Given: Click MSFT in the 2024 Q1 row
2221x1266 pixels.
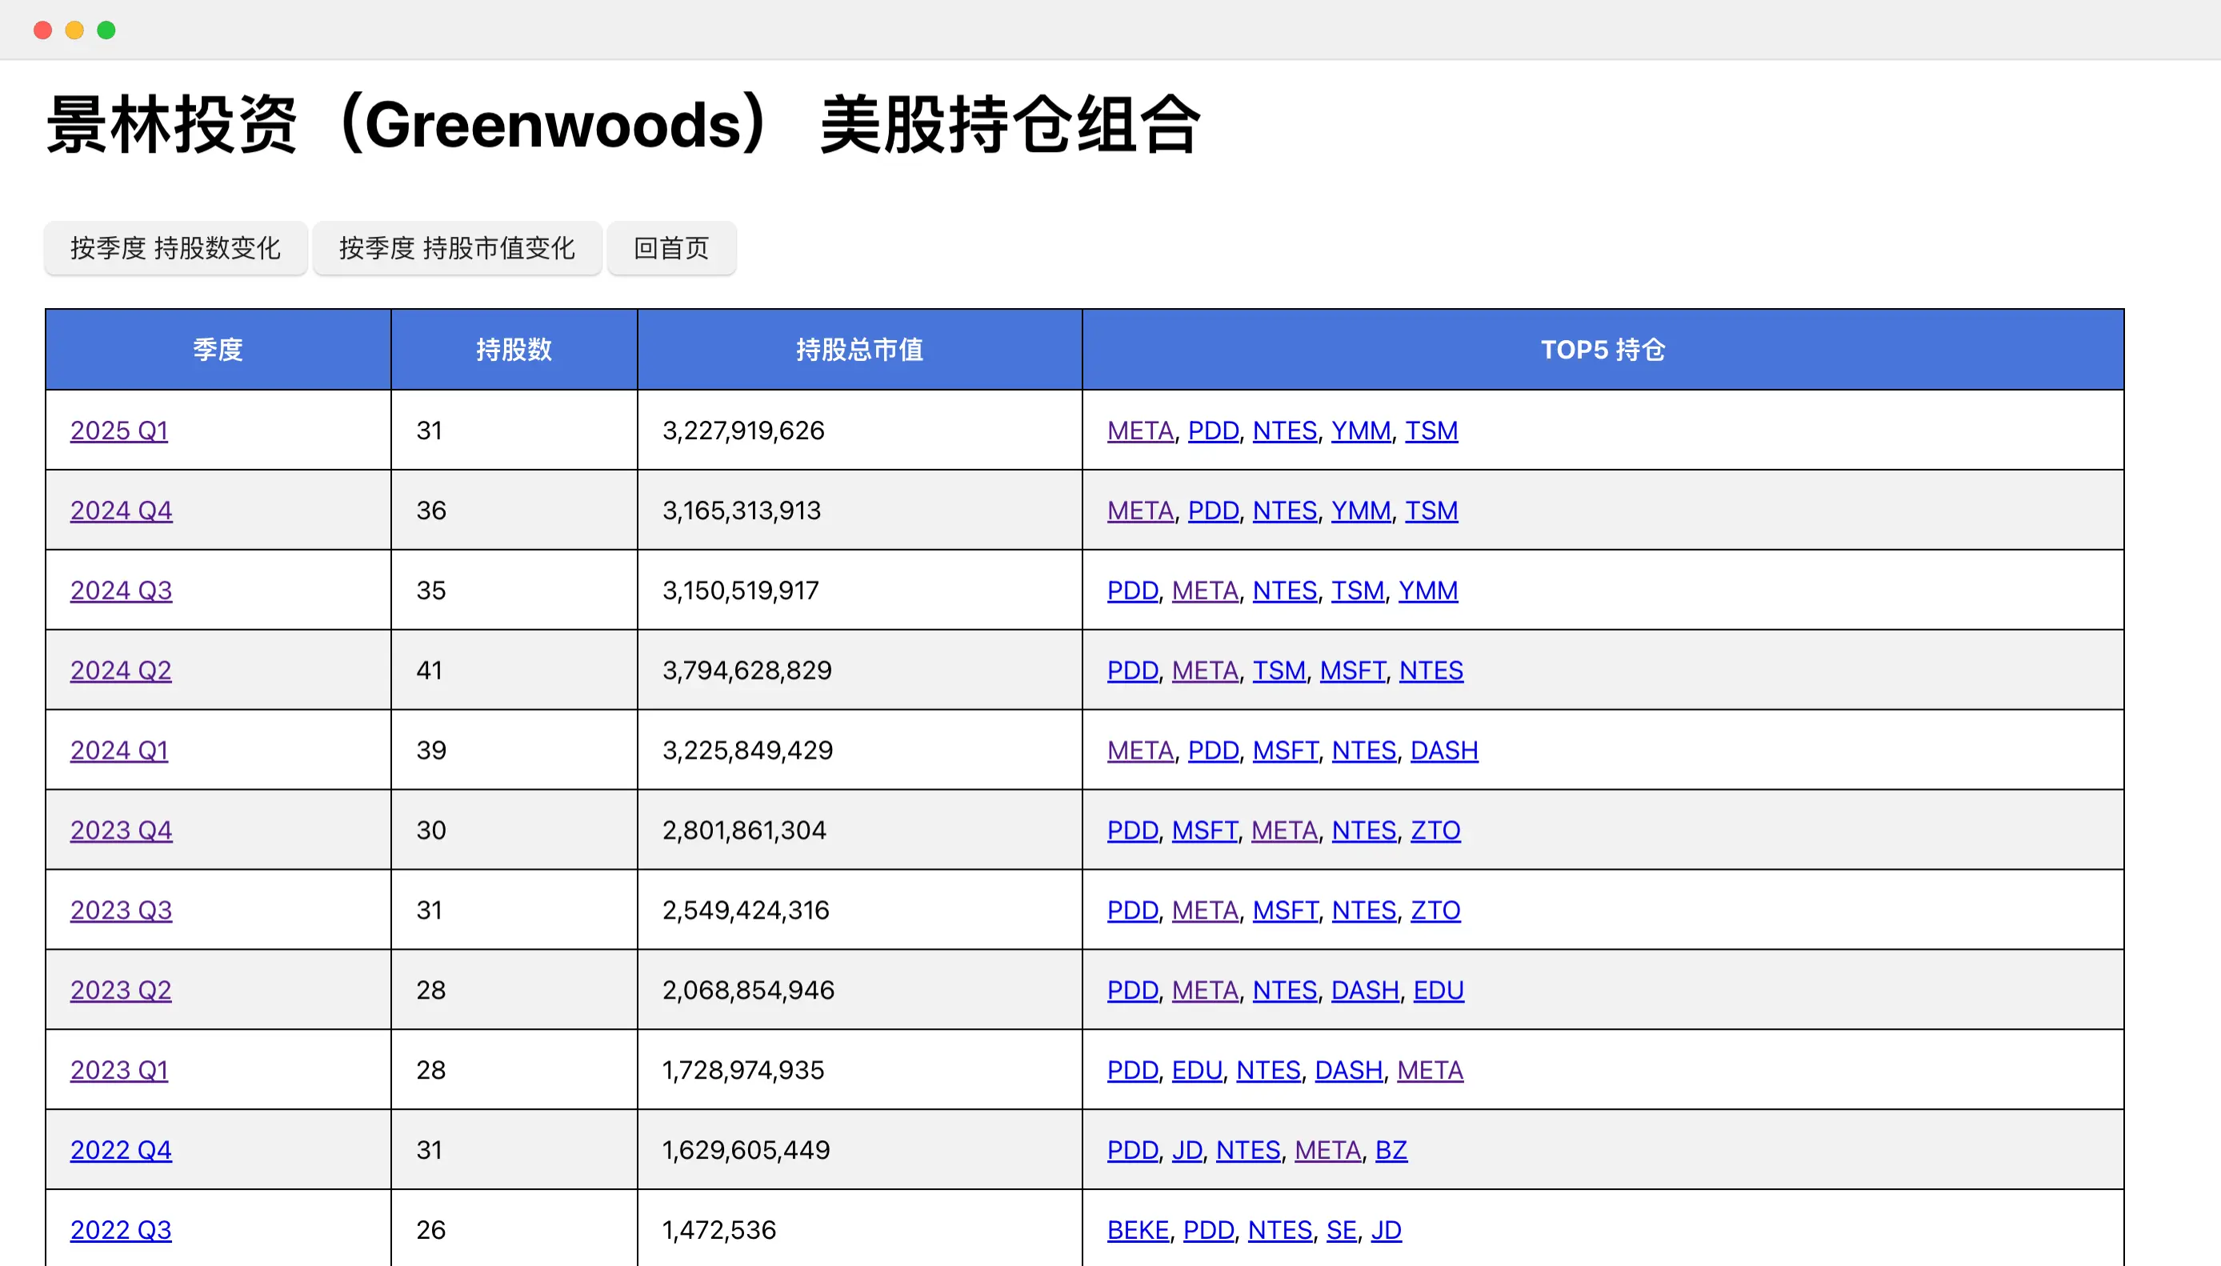Looking at the screenshot, I should tap(1286, 751).
